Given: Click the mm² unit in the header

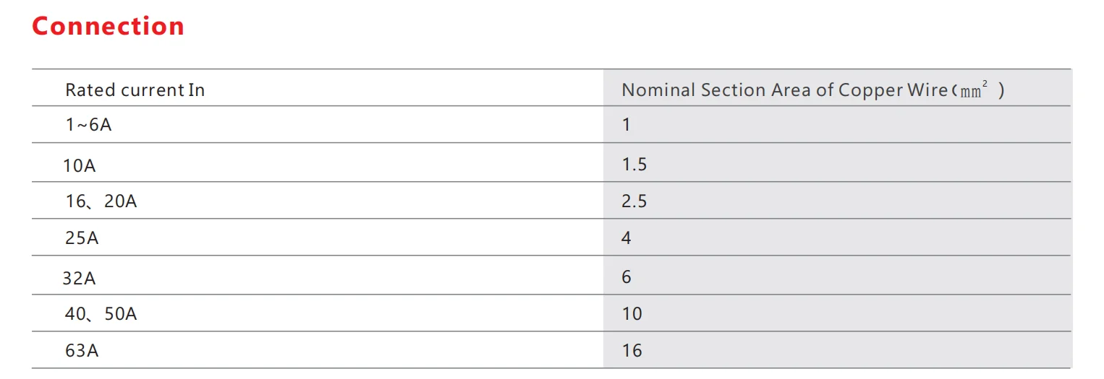Looking at the screenshot, I should (x=973, y=91).
